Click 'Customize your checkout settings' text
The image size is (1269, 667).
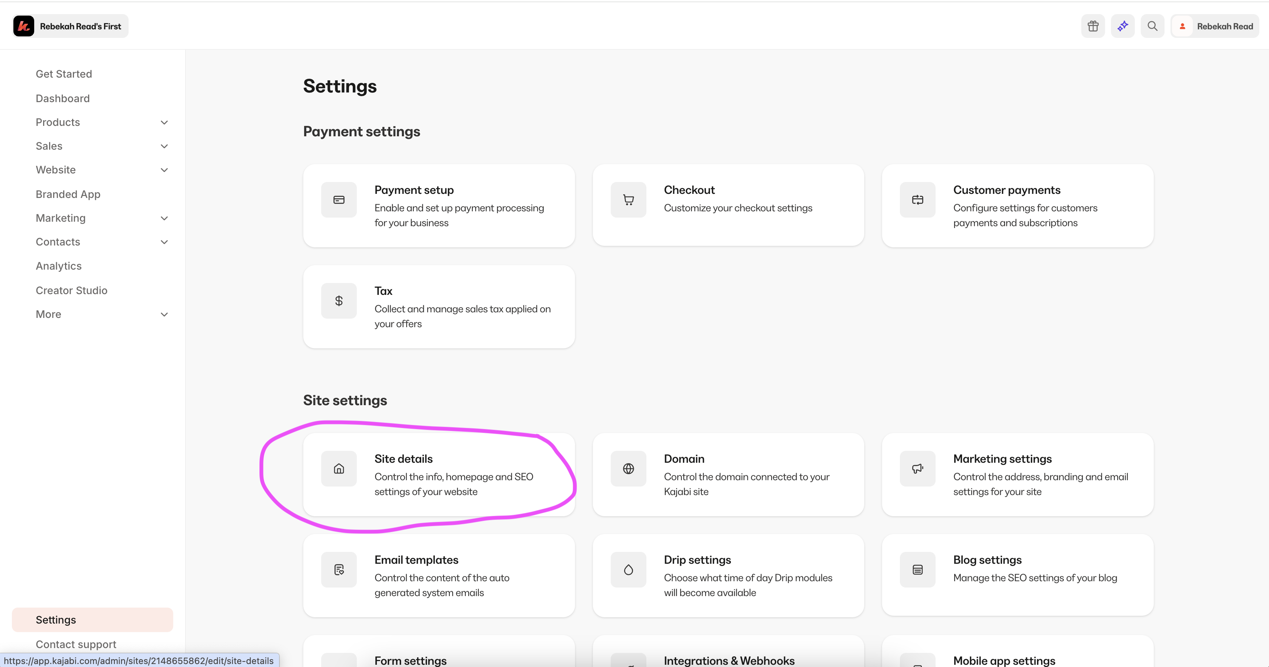pyautogui.click(x=738, y=208)
